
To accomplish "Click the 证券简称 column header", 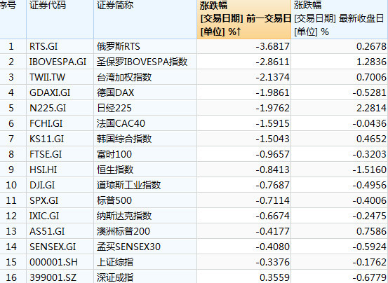I will coord(145,19).
